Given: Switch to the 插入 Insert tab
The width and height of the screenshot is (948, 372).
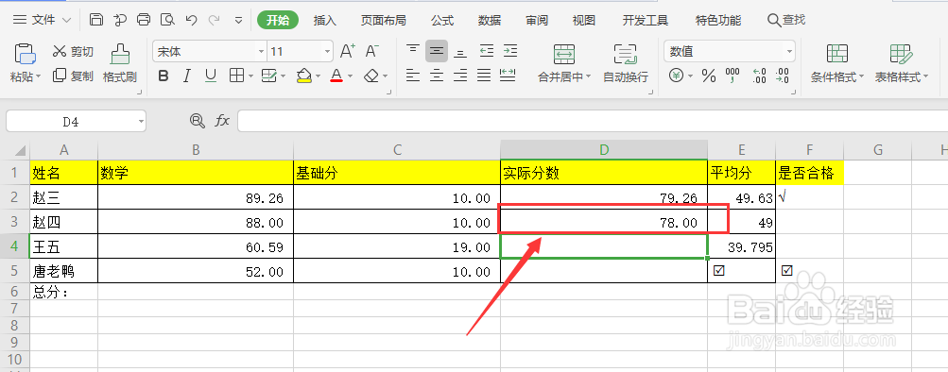Looking at the screenshot, I should [325, 21].
